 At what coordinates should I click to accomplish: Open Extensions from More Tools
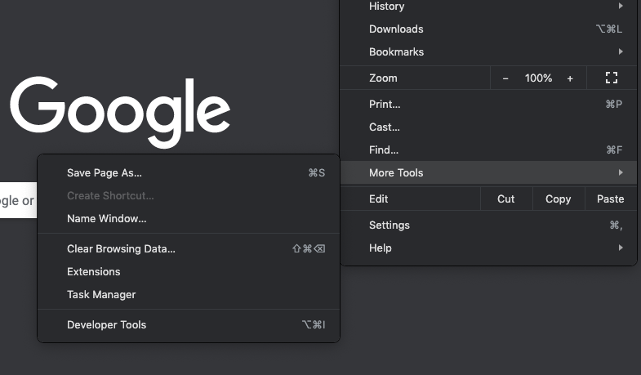(189, 272)
